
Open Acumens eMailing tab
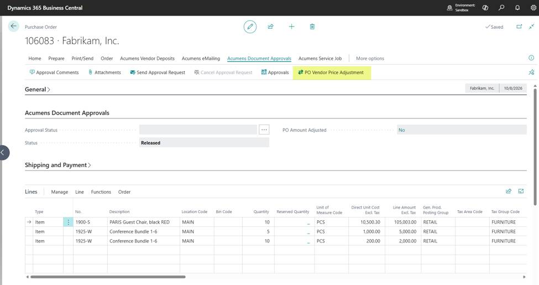[201, 59]
